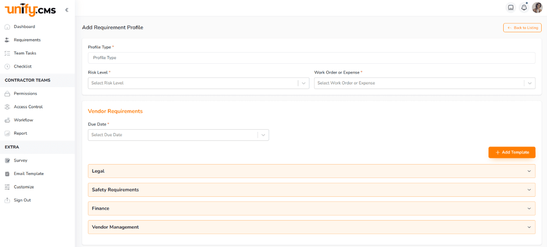Go to the Requirements menu item
The width and height of the screenshot is (547, 247).
pyautogui.click(x=27, y=40)
